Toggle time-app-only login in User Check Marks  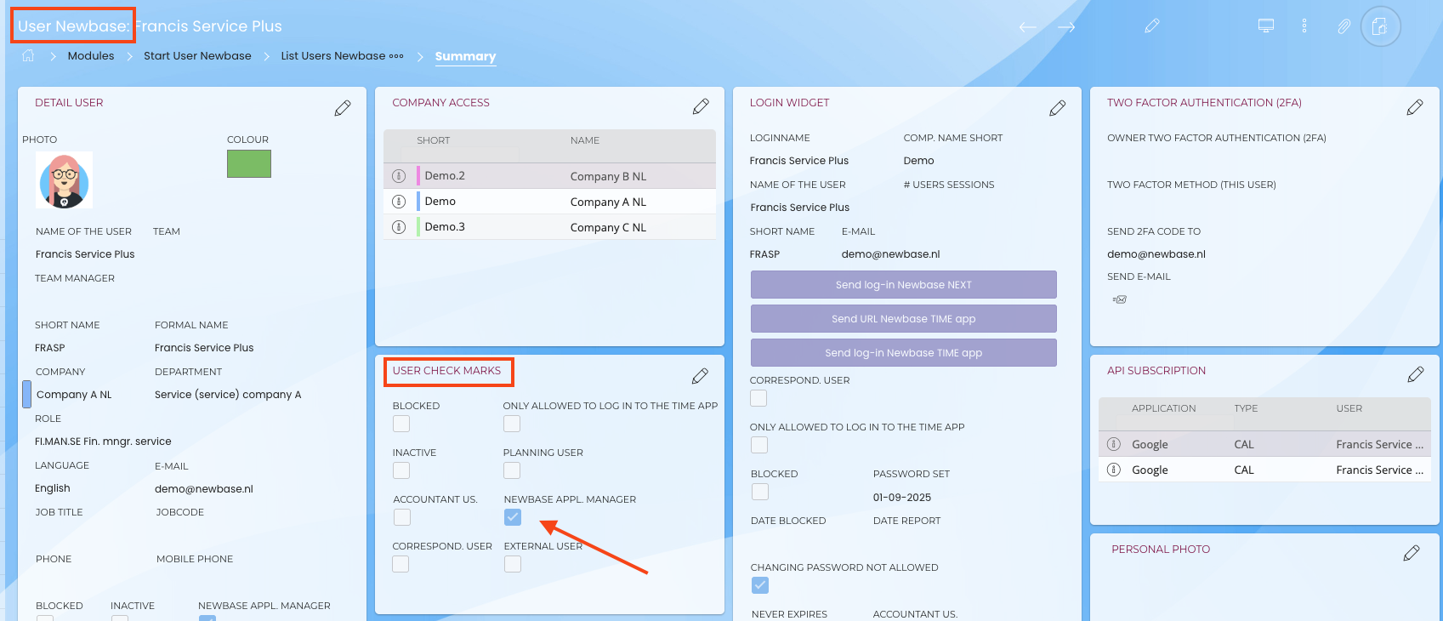(x=512, y=424)
